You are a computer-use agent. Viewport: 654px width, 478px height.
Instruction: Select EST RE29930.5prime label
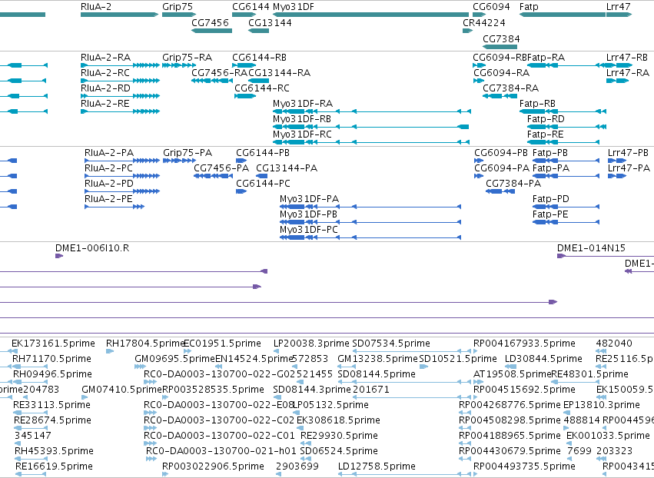point(339,436)
